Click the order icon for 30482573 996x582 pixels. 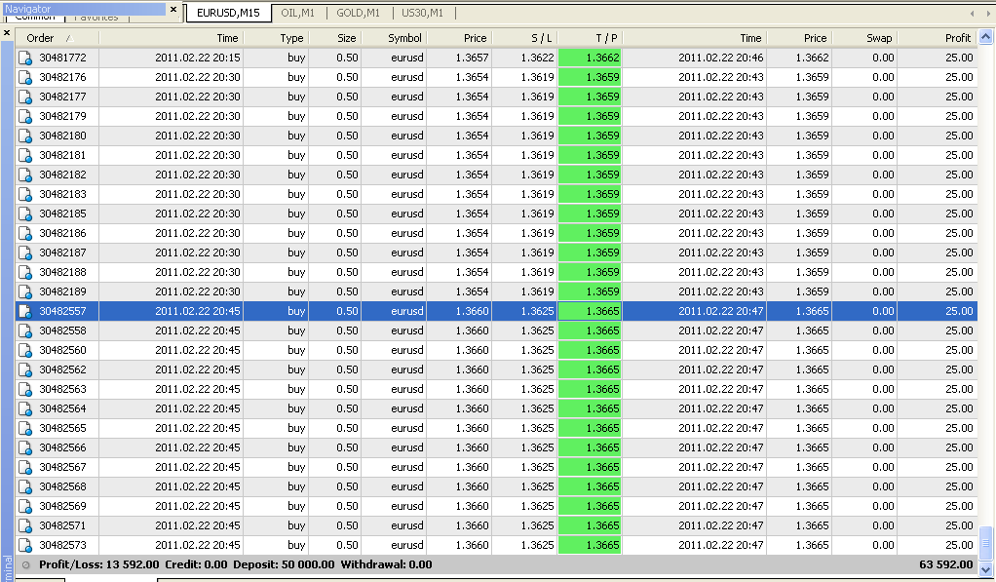[25, 546]
